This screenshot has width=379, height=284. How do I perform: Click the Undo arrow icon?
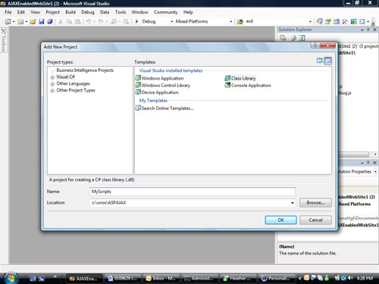coord(88,21)
